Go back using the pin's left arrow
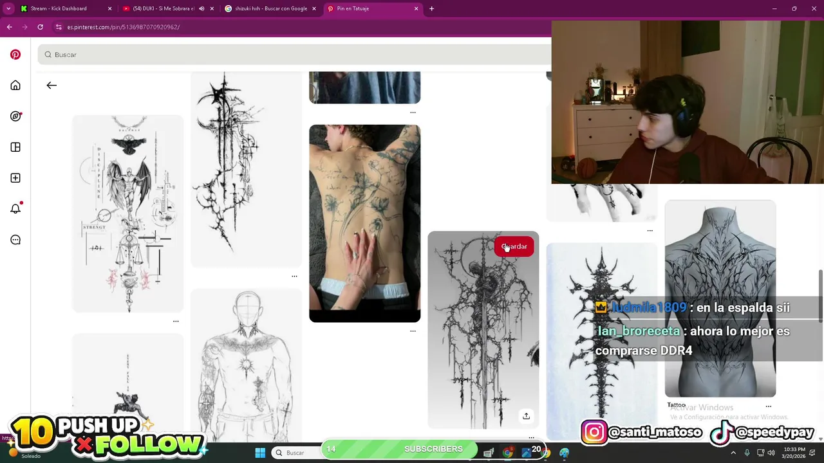This screenshot has width=824, height=463. (x=51, y=86)
